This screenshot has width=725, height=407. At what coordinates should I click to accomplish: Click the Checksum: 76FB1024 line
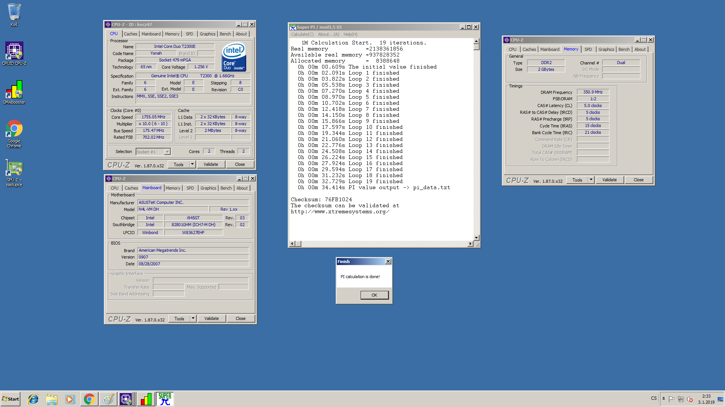[321, 200]
